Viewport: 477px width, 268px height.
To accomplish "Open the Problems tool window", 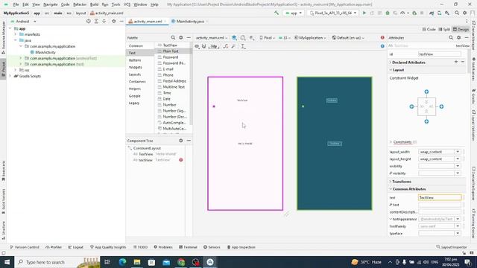I will tap(163, 247).
